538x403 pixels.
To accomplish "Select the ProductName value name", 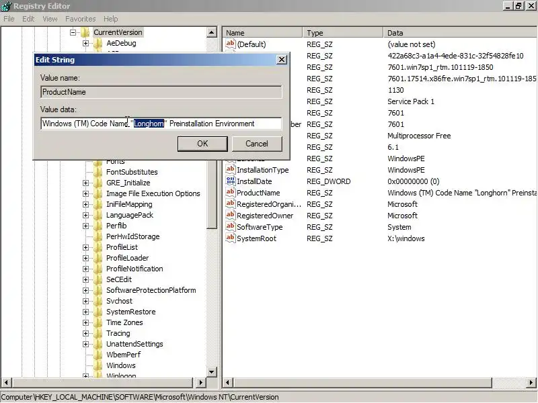I will (x=258, y=193).
